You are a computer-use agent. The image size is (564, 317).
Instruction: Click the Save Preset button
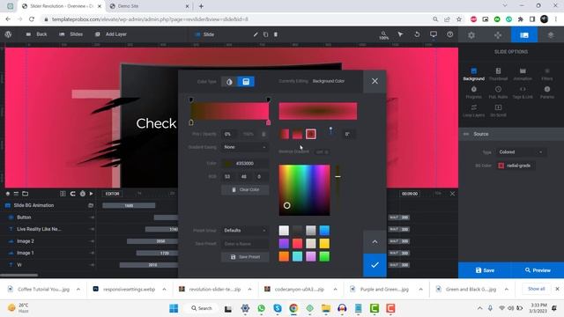(245, 257)
